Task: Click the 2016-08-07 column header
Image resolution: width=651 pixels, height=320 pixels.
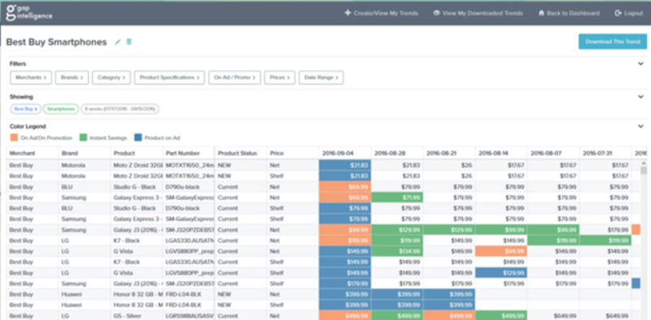Action: pyautogui.click(x=553, y=153)
